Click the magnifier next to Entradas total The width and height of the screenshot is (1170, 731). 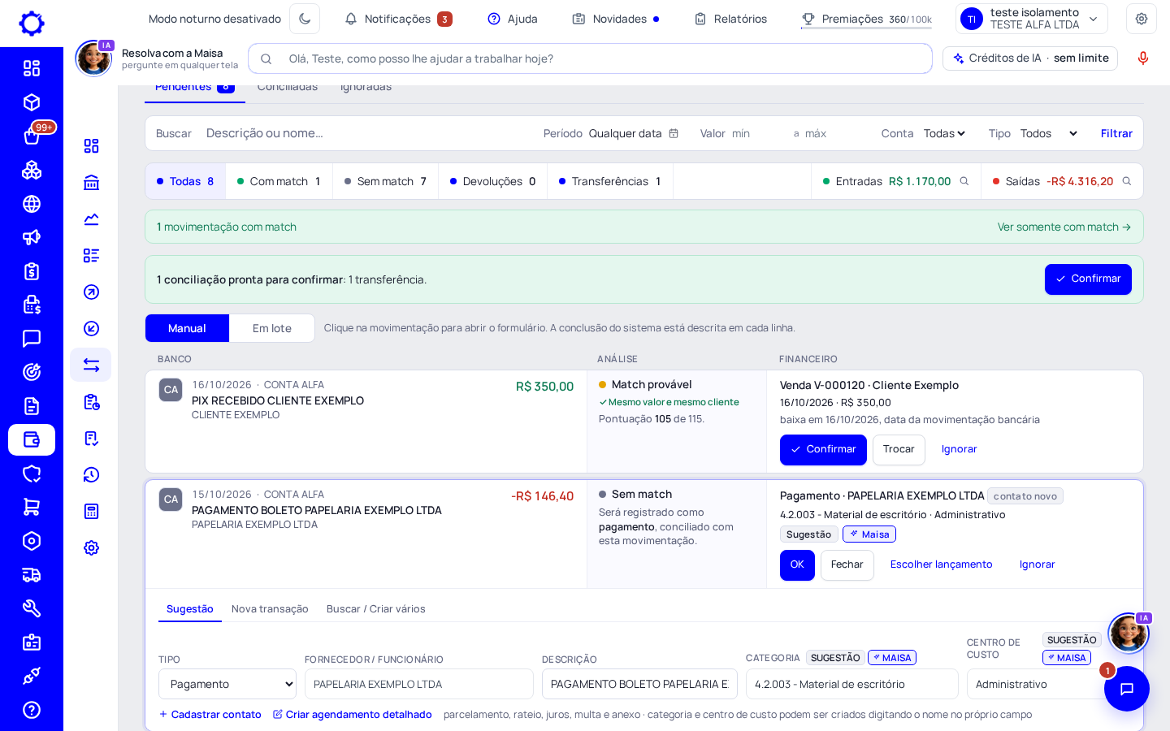(964, 181)
